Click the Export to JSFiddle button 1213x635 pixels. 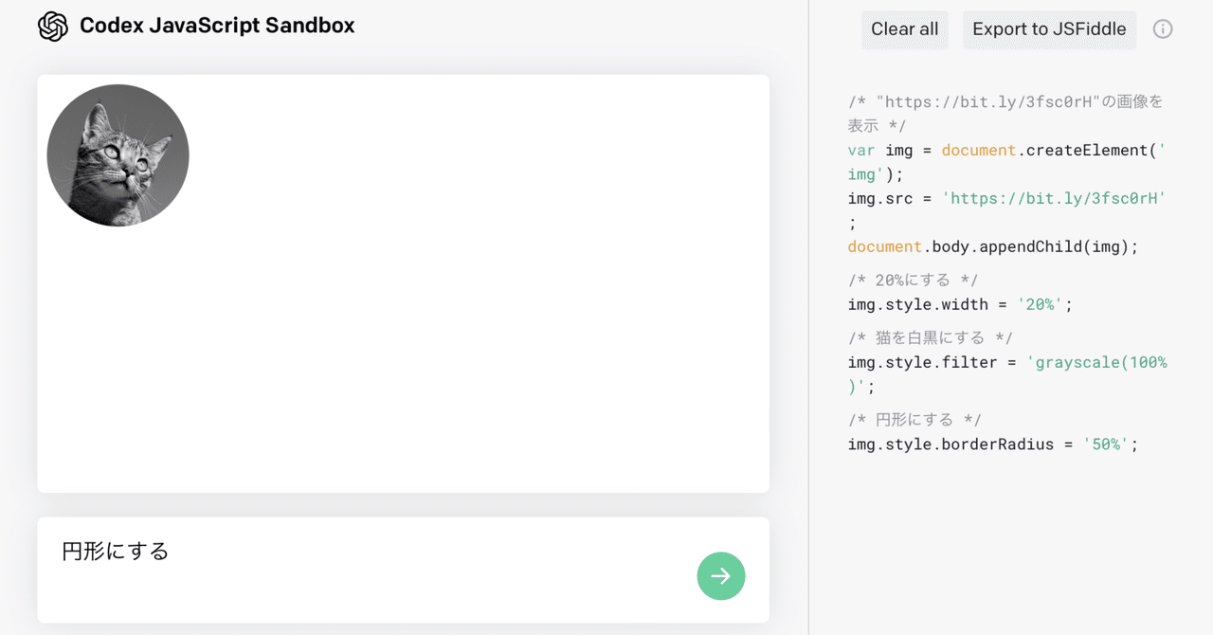pyautogui.click(x=1049, y=29)
